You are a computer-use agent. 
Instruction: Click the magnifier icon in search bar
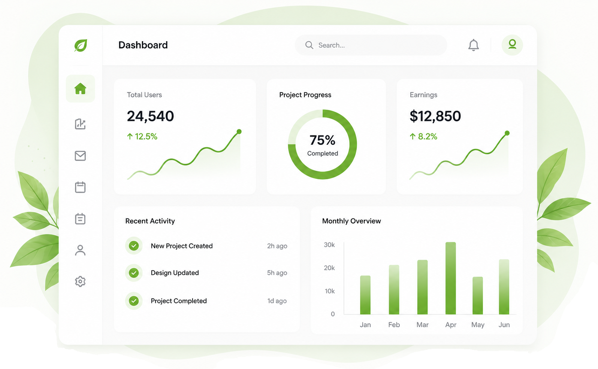(309, 45)
